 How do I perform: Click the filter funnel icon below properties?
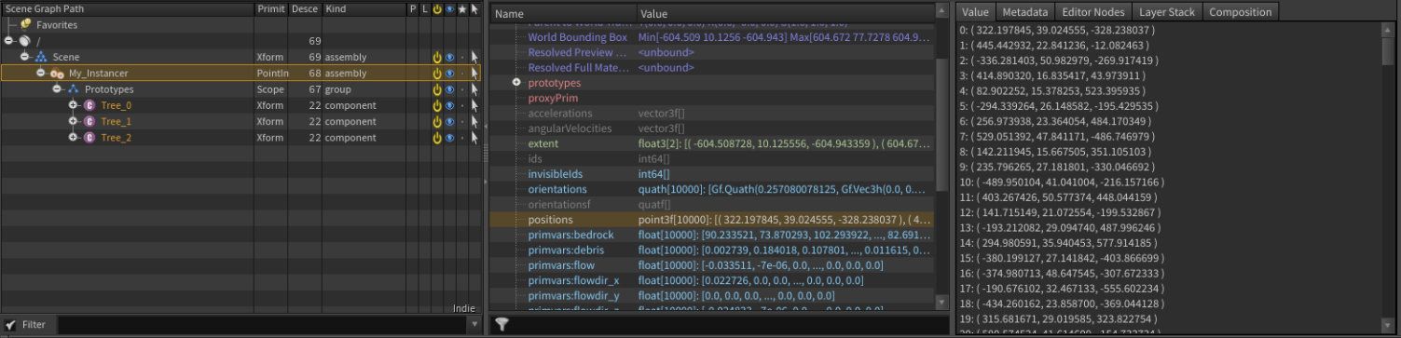coord(502,324)
